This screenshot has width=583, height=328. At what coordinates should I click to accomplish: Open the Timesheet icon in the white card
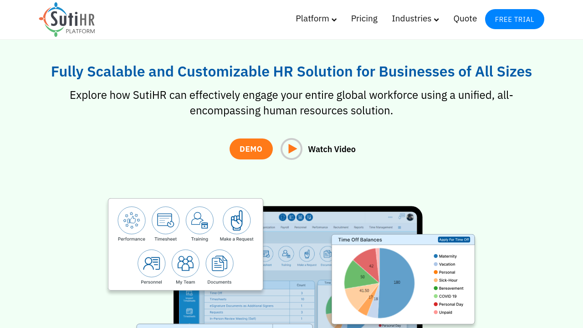pyautogui.click(x=166, y=220)
